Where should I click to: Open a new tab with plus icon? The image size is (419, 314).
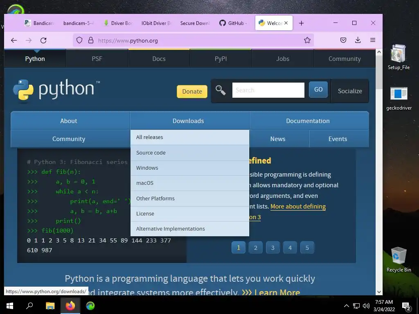pyautogui.click(x=302, y=23)
